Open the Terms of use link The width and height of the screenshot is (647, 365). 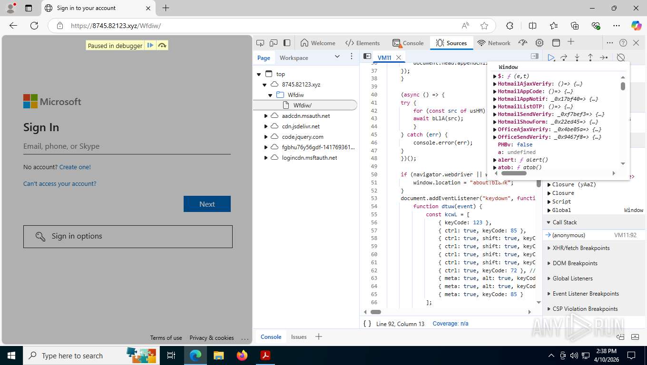click(166, 338)
